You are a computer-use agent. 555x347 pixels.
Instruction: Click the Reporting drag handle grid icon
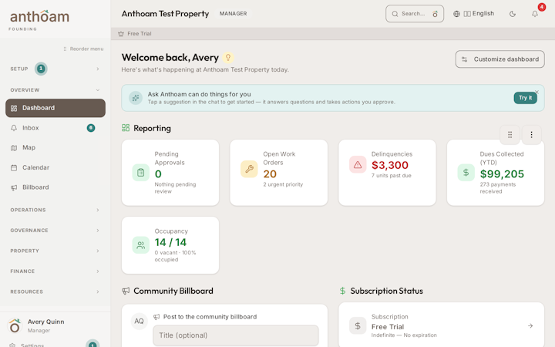[510, 134]
